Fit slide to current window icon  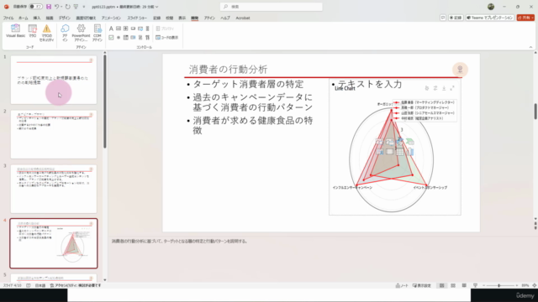[x=535, y=285]
